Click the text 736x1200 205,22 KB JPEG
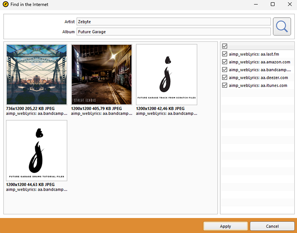297x233 pixels. [30, 109]
